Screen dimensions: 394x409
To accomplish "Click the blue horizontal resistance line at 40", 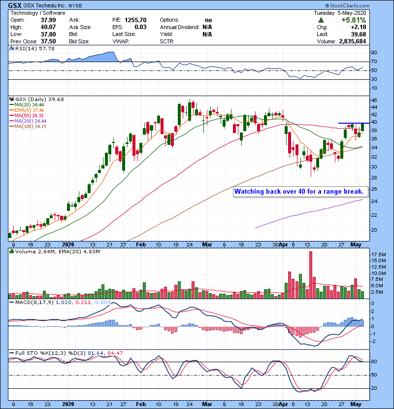I will point(354,123).
